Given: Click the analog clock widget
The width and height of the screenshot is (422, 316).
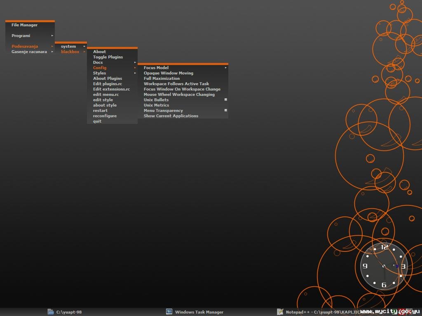Looking at the screenshot, I should [384, 266].
